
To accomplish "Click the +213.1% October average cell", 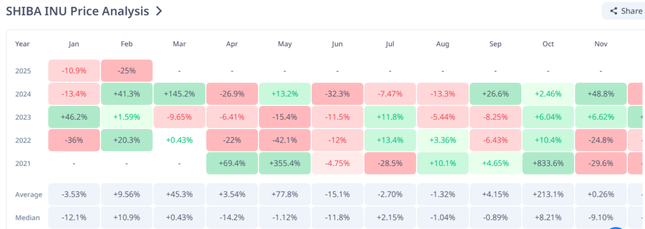I will tap(548, 194).
